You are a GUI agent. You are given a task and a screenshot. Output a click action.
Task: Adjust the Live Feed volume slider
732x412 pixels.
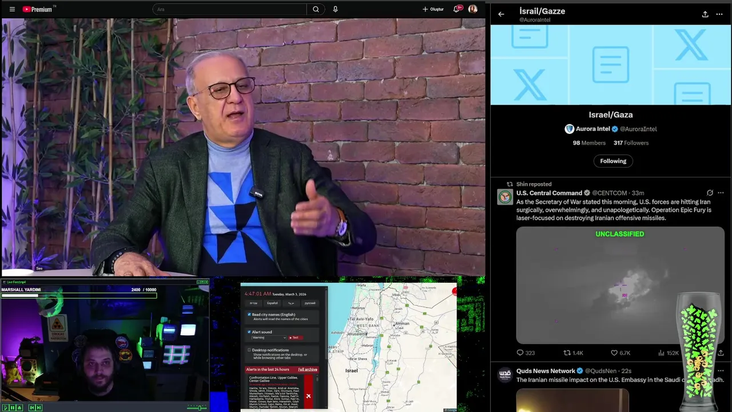[197, 407]
